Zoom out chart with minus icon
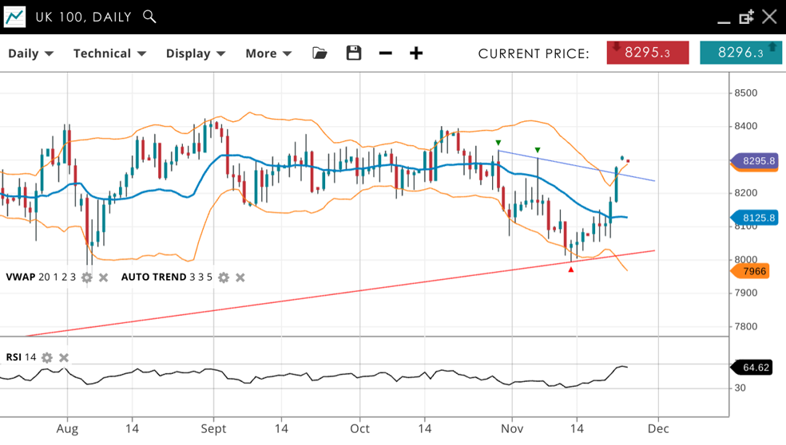Screen dimensions: 786x445 click(x=385, y=53)
